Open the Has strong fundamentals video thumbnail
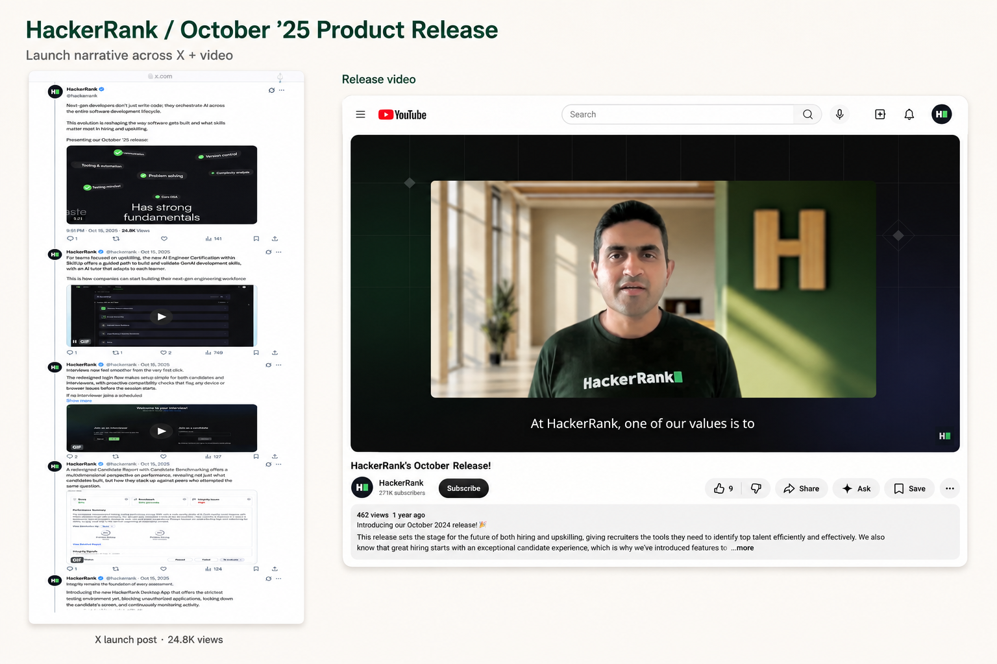Viewport: 997px width, 664px height. click(x=162, y=185)
